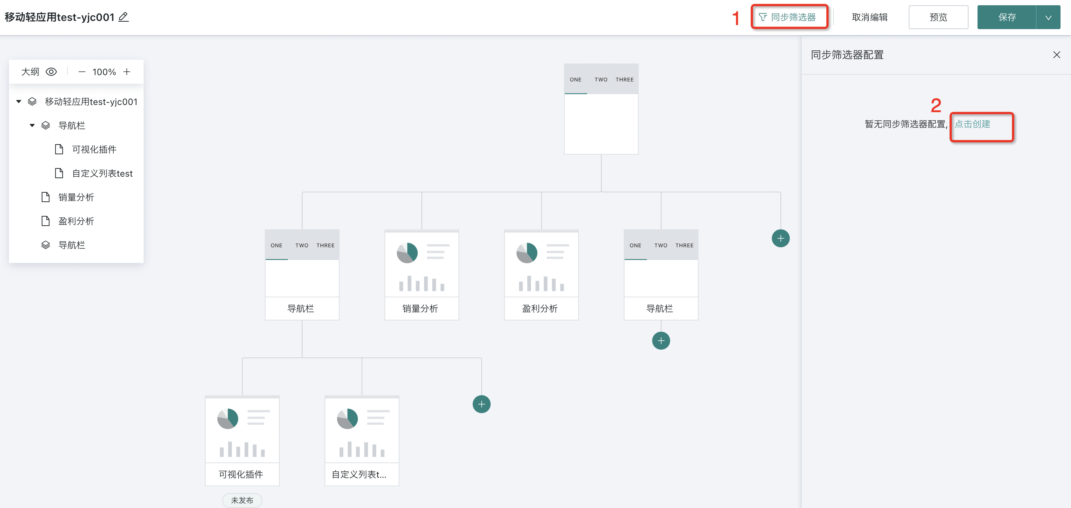This screenshot has width=1071, height=508.
Task: Click the 盈利分析 label below its card
Action: click(x=540, y=309)
